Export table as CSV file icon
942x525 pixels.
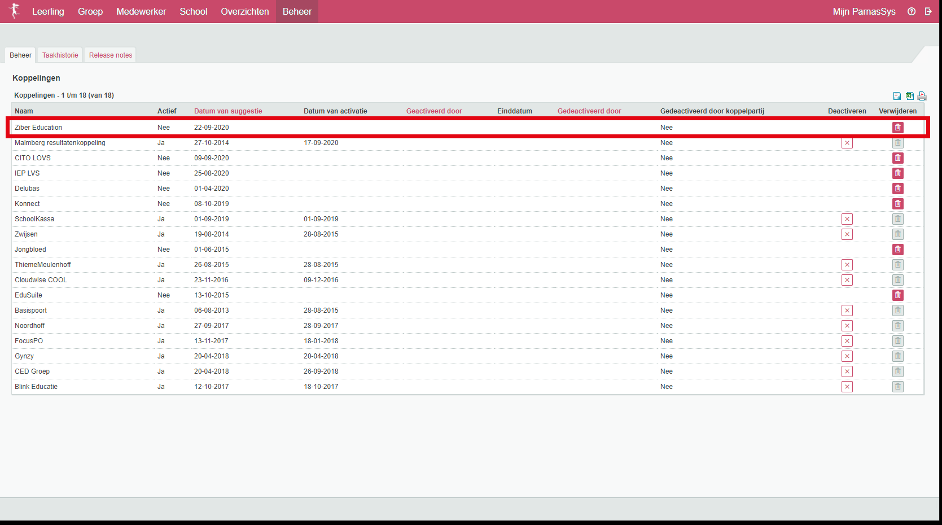coord(897,96)
